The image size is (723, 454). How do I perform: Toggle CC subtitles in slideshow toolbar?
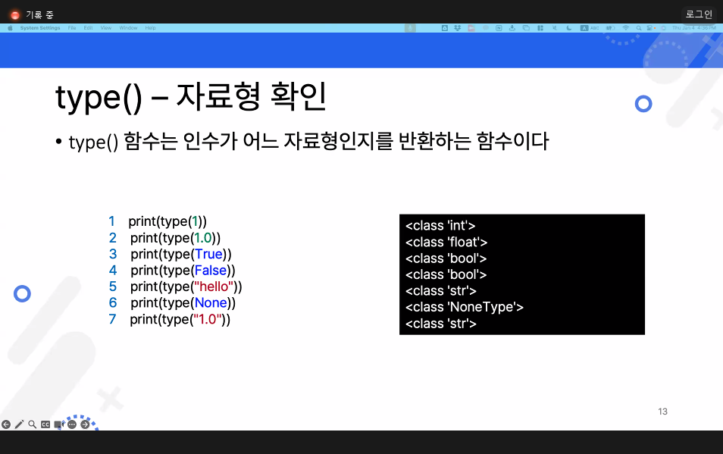[45, 424]
